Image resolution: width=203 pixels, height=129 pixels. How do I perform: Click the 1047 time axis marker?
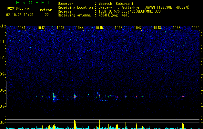(138, 27)
